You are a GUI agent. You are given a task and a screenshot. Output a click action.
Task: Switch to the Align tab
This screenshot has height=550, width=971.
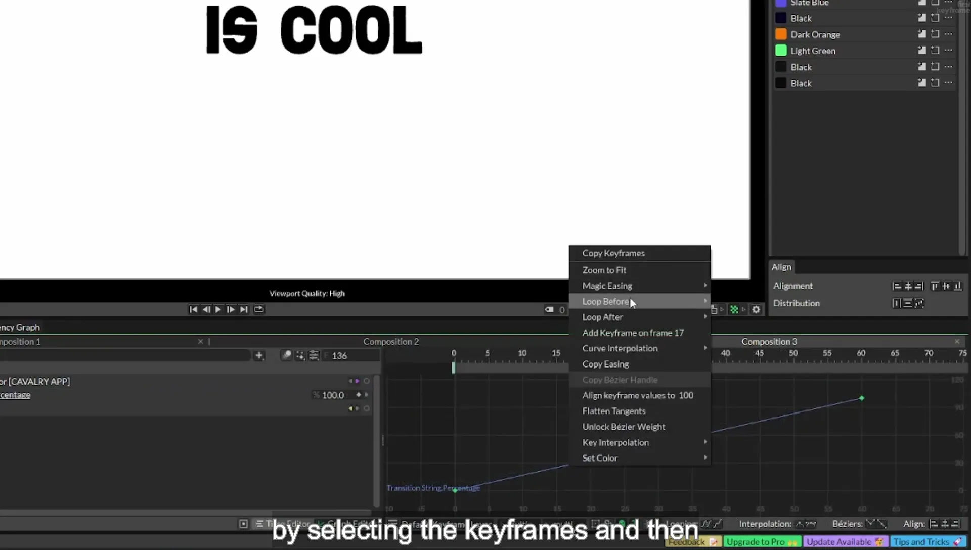pyautogui.click(x=781, y=267)
